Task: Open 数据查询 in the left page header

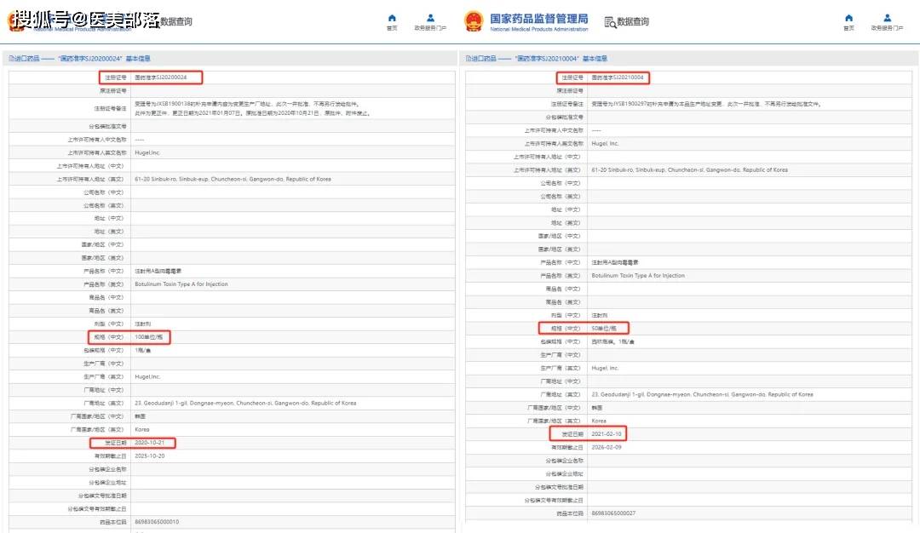Action: (175, 21)
